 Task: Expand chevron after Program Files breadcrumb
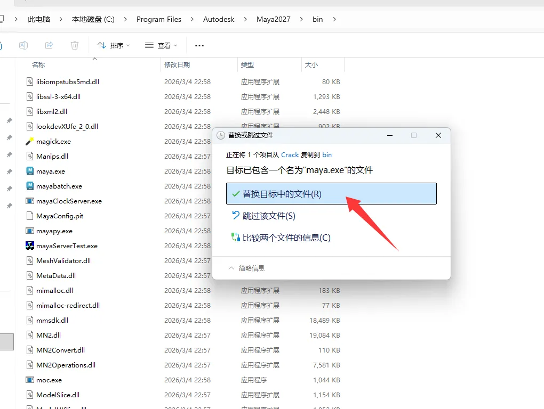[x=192, y=19]
